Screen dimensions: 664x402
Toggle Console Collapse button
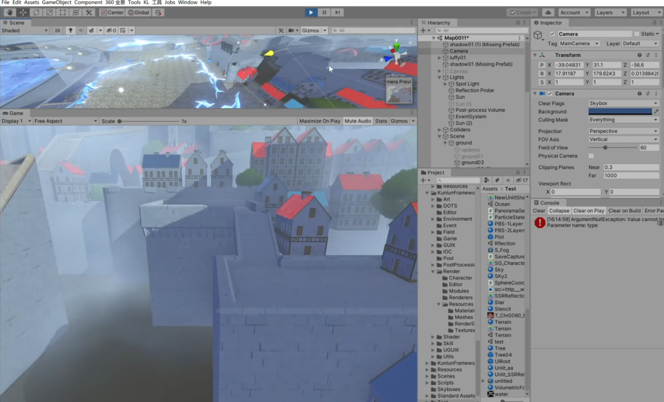pos(559,211)
